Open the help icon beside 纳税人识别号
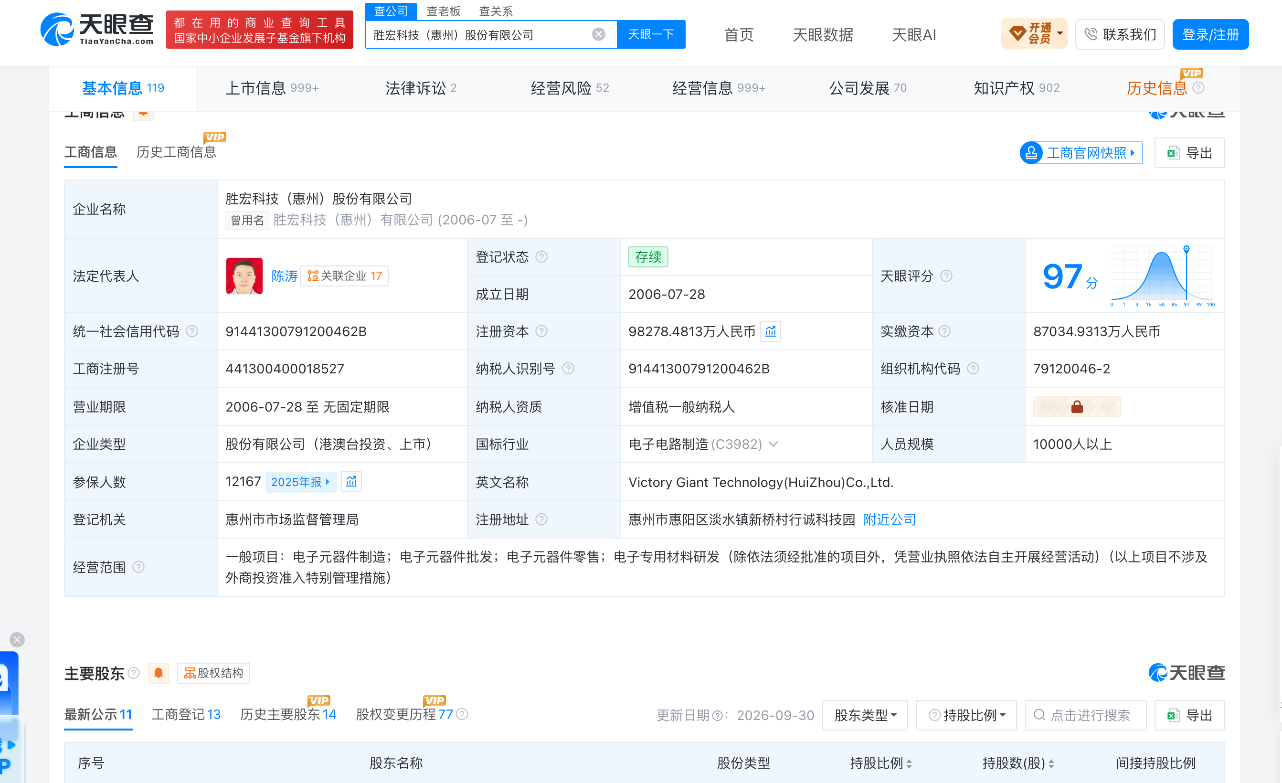This screenshot has height=783, width=1282. [568, 369]
